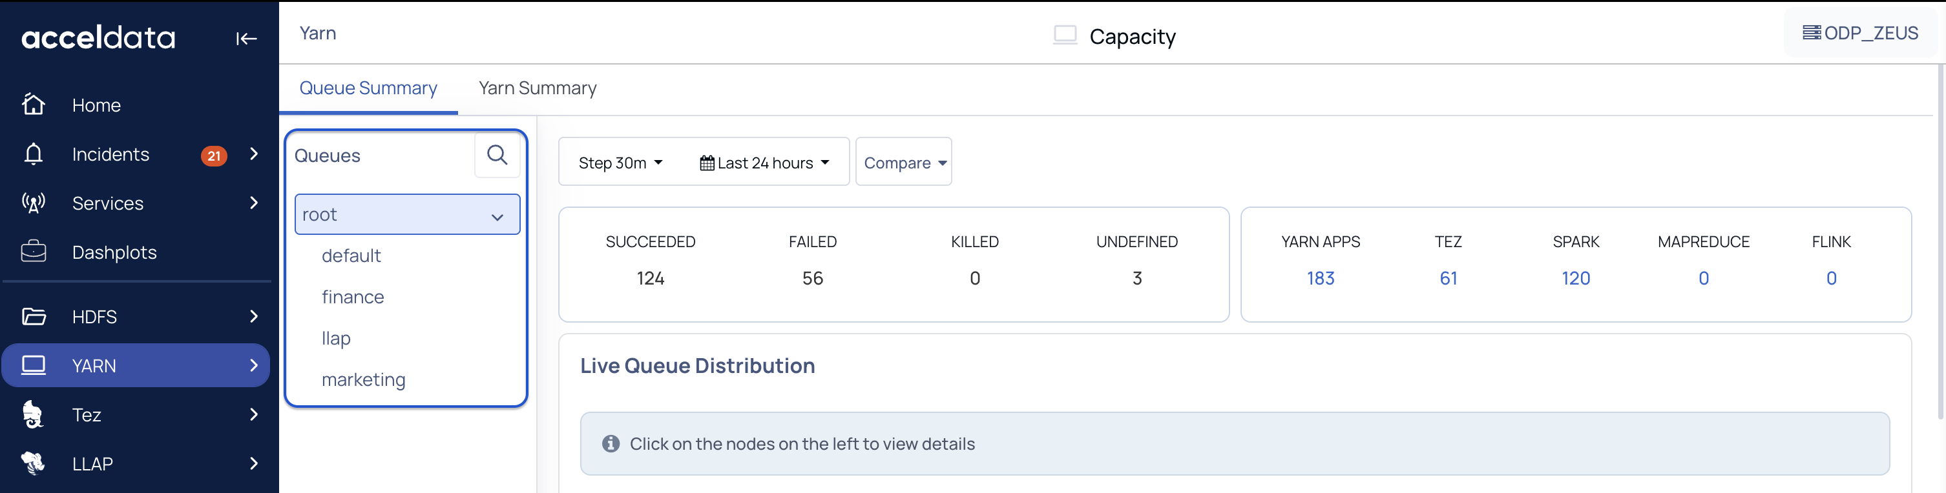
Task: Open the queue search magnifier
Action: (x=497, y=156)
